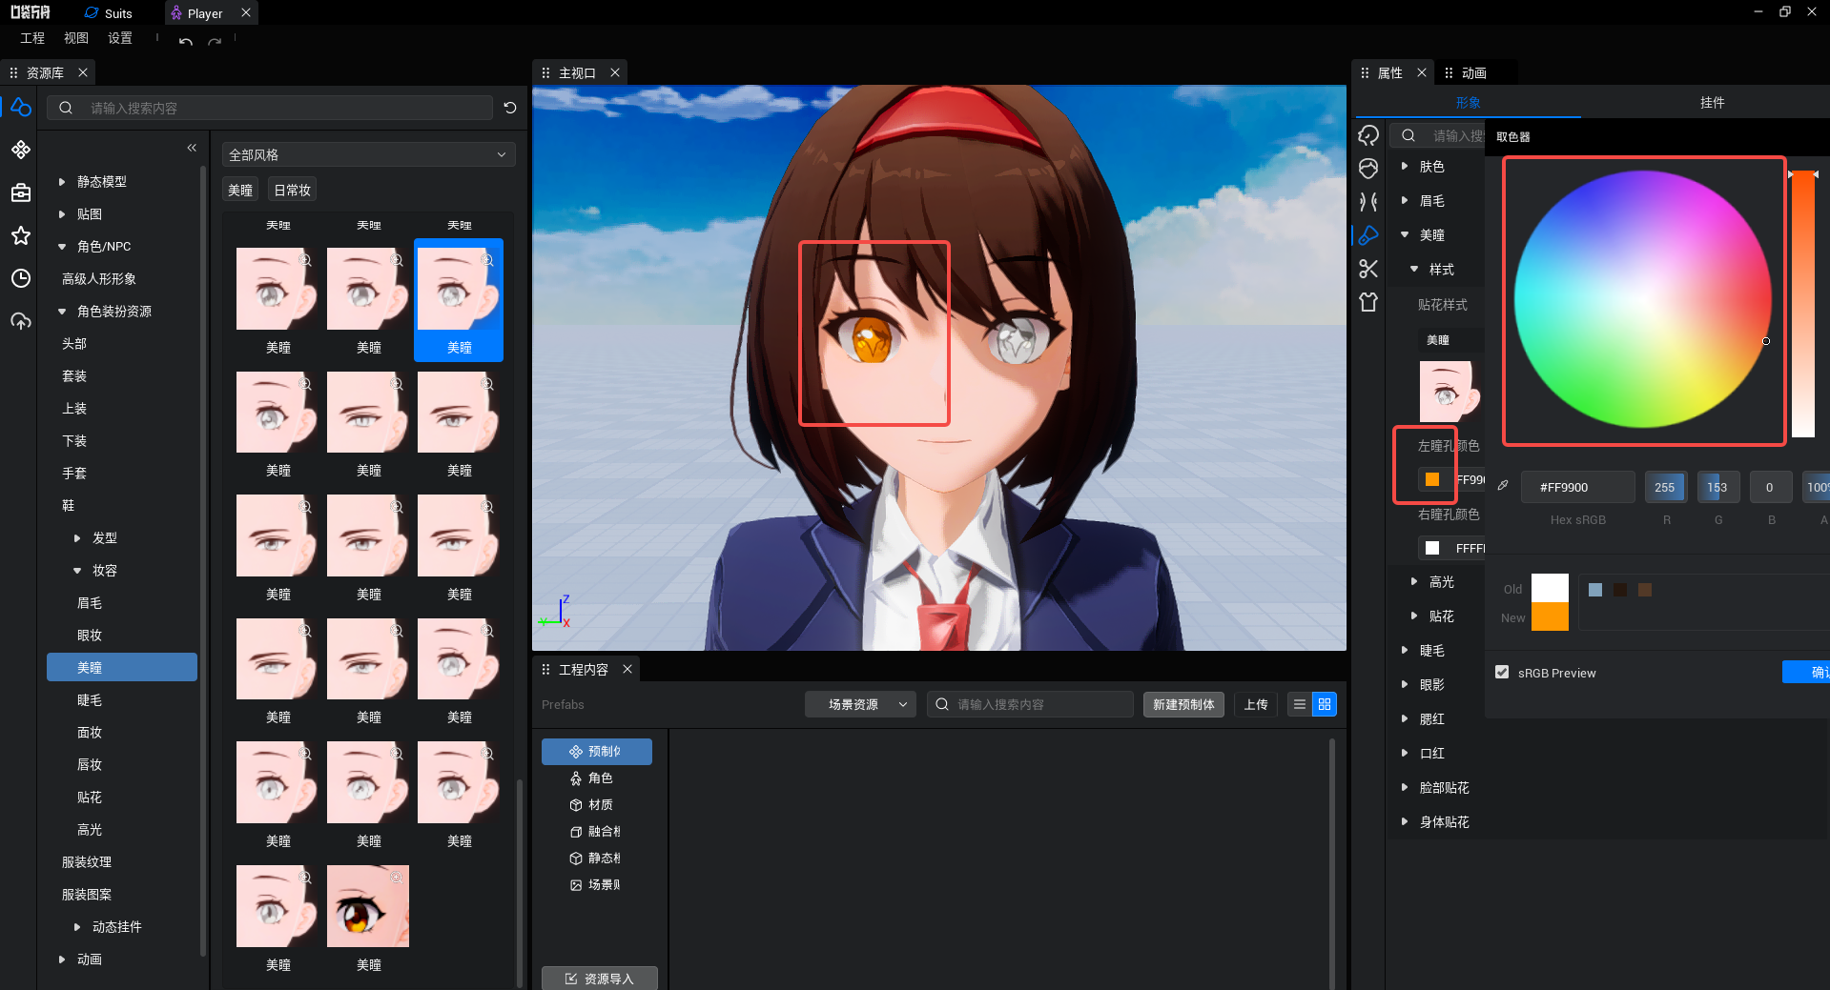Click the undo arrow icon
The width and height of the screenshot is (1830, 990).
point(186,41)
